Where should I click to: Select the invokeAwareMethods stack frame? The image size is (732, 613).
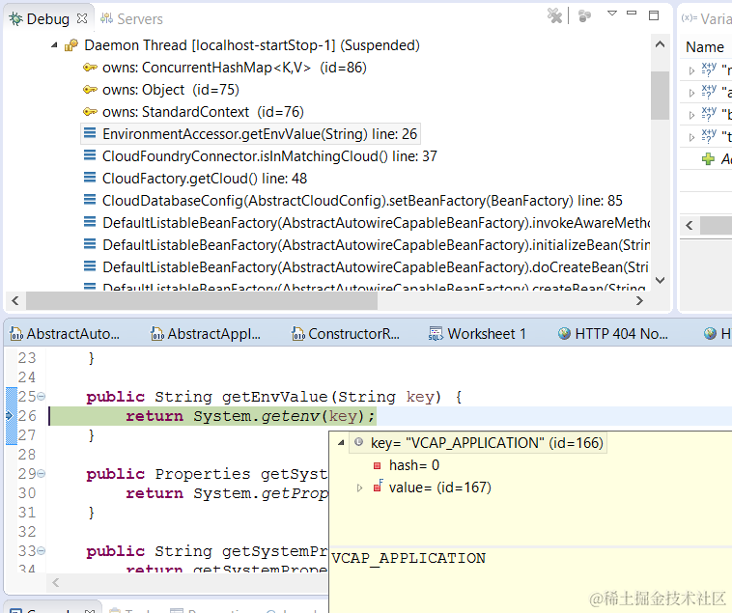377,223
